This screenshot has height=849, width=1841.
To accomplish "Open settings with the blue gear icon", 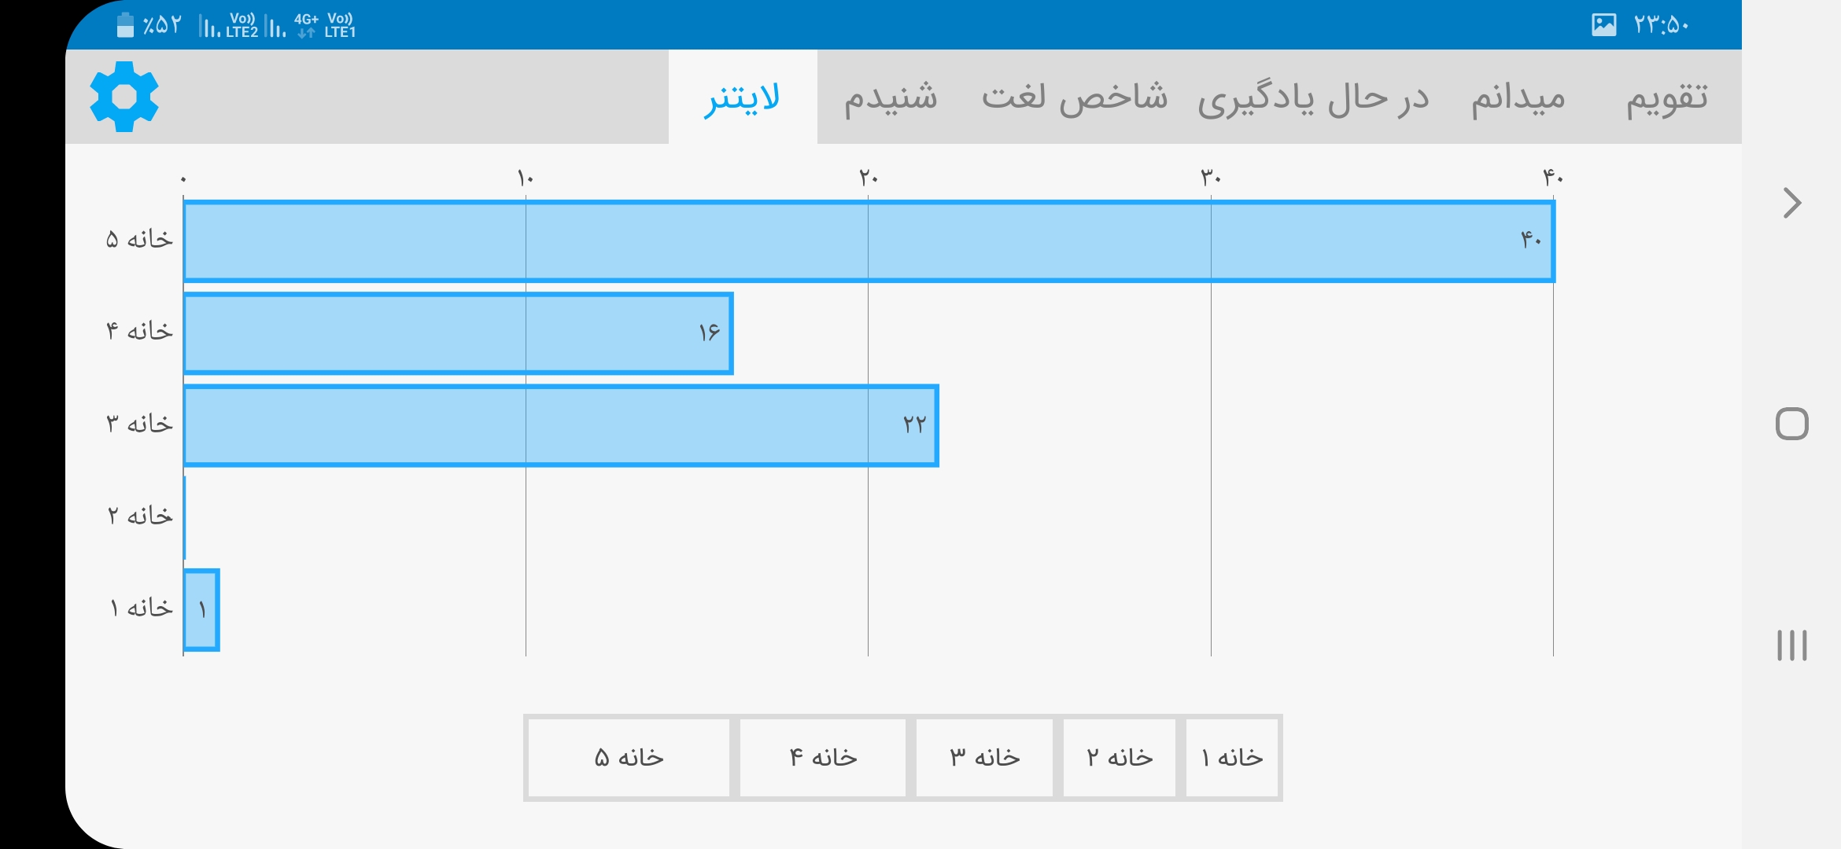I will 124,97.
